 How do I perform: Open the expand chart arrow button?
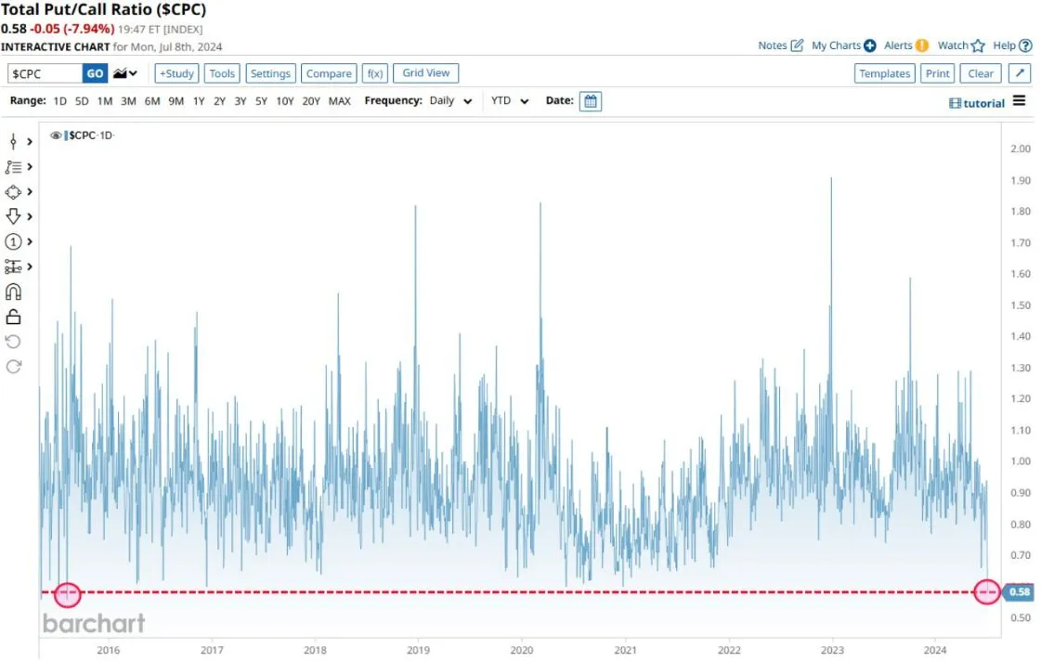(x=1020, y=73)
